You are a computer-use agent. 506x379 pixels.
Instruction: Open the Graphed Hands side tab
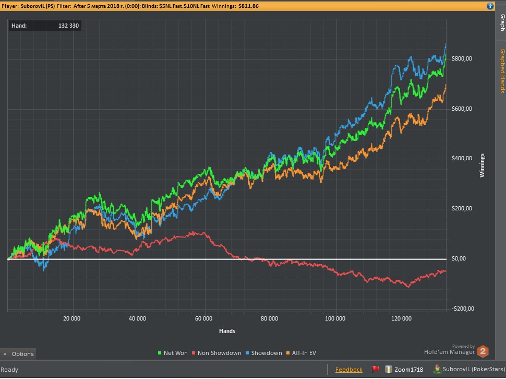click(502, 70)
